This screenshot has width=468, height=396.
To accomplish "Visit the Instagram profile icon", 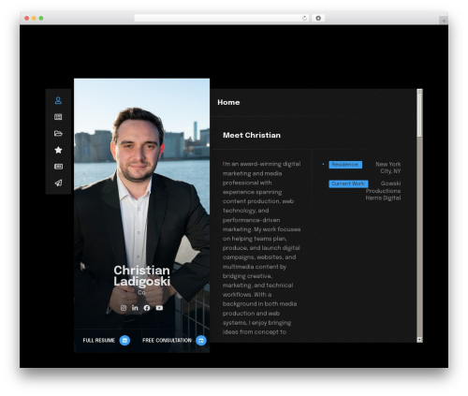I will point(124,308).
